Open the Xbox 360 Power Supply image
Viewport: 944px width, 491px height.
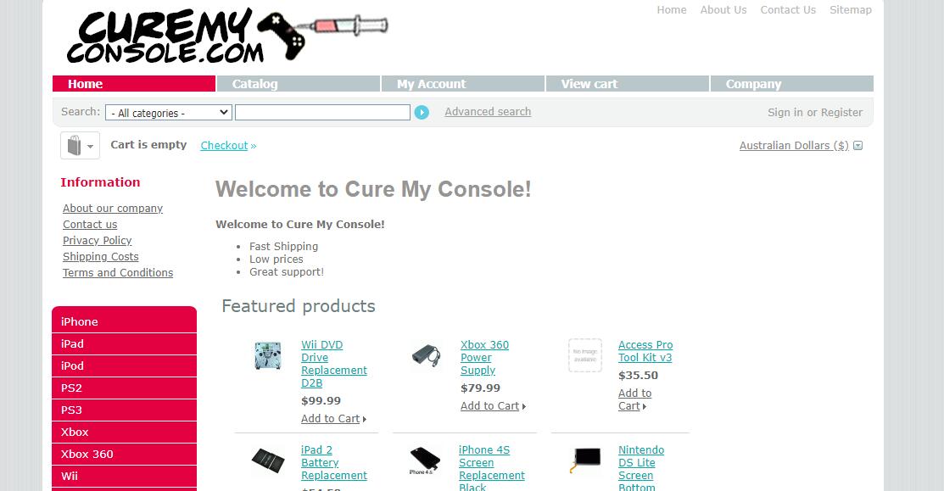tap(427, 355)
